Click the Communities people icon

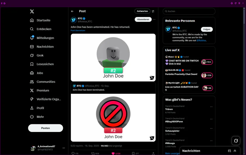(32, 82)
